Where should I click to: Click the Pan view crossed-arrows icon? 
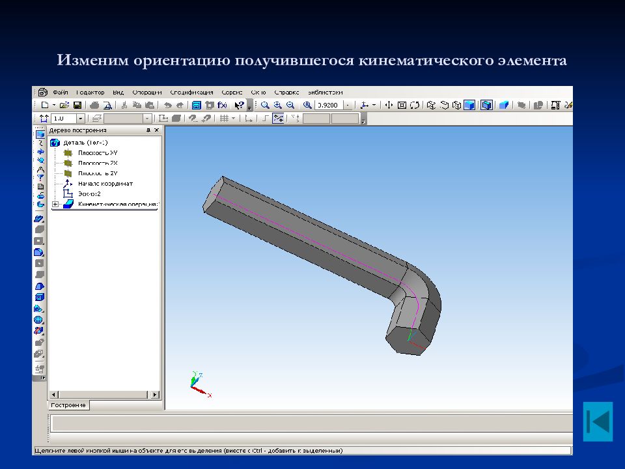point(389,106)
